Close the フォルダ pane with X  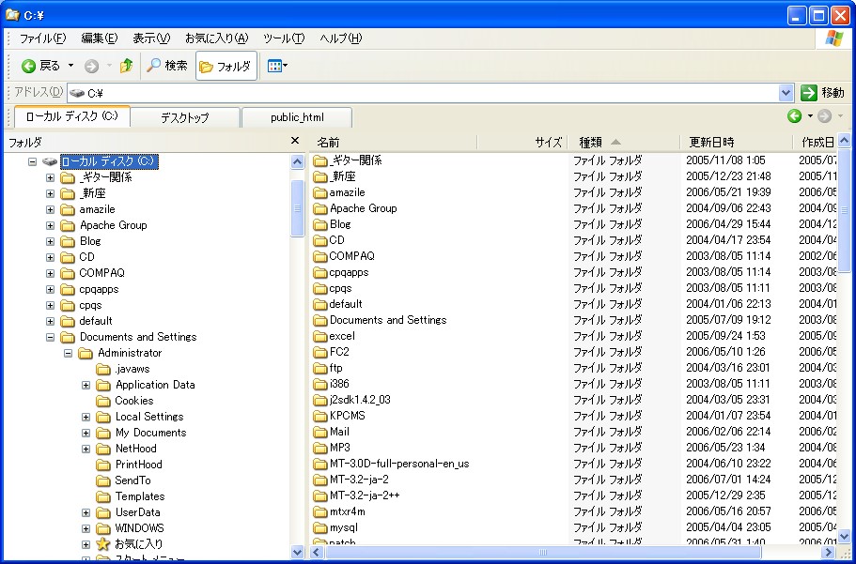[x=295, y=141]
